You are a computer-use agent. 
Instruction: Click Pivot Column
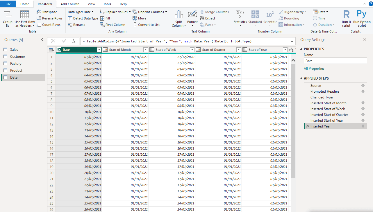pyautogui.click(x=113, y=25)
